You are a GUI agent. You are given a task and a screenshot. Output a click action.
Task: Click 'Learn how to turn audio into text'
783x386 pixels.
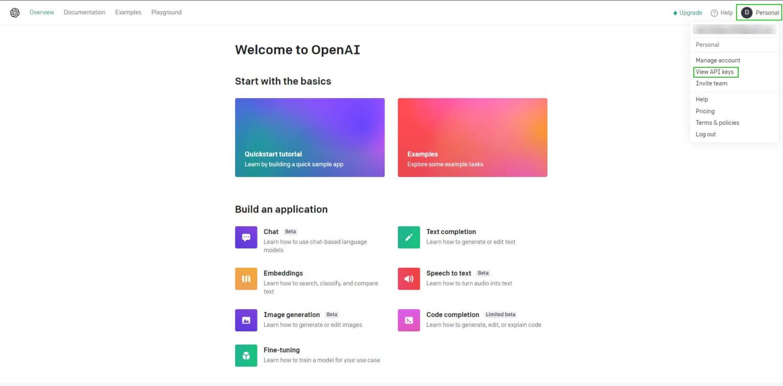click(x=469, y=283)
